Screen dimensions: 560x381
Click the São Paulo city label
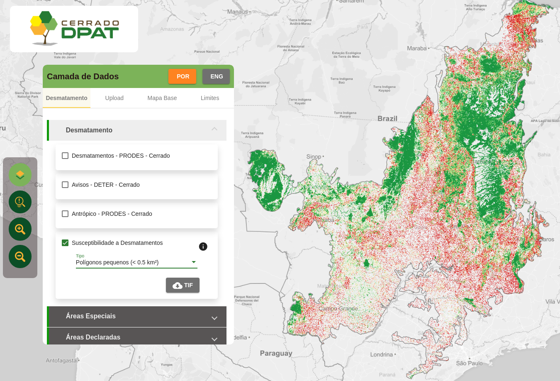point(469,363)
